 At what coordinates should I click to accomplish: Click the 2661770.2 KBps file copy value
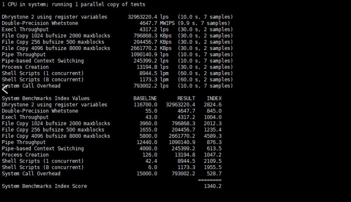pos(151,48)
